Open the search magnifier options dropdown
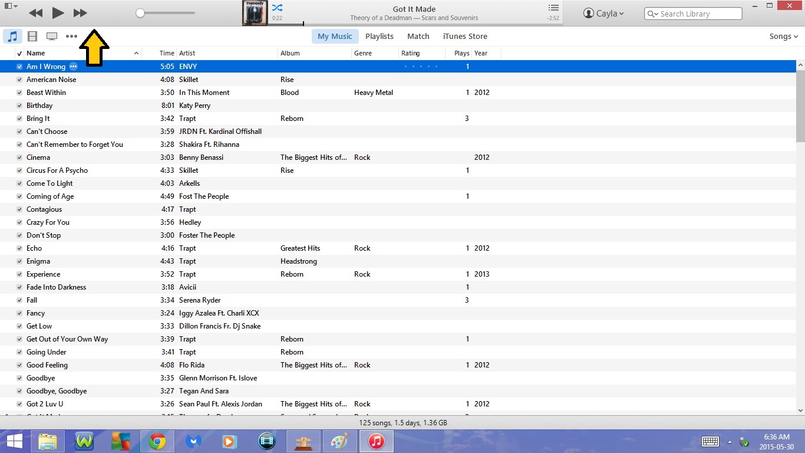 click(x=653, y=14)
